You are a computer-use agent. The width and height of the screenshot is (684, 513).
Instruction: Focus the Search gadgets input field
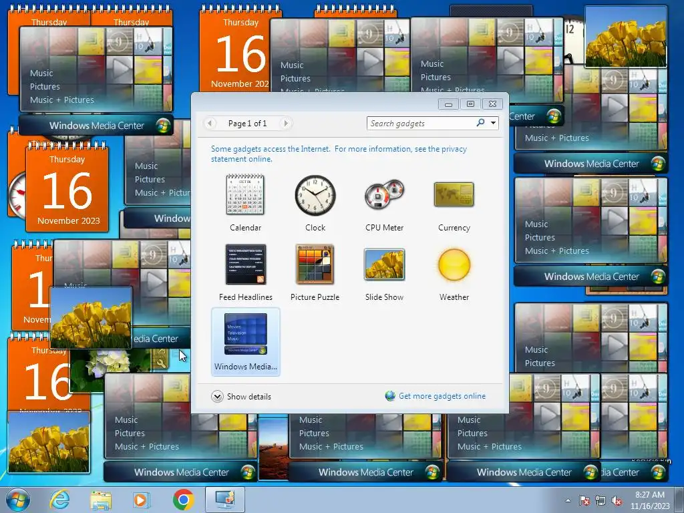[x=422, y=124]
